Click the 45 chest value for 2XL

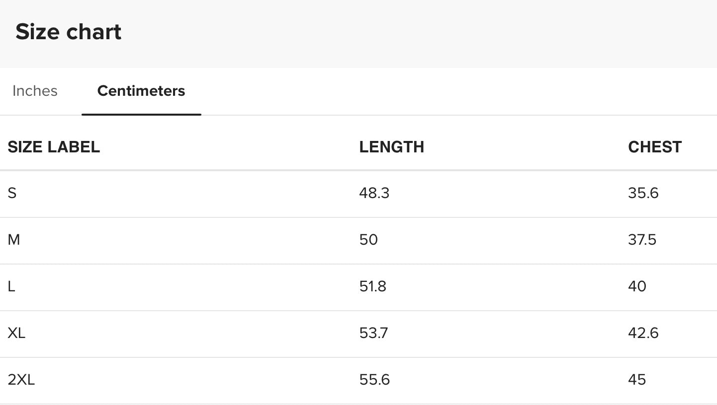(x=637, y=380)
